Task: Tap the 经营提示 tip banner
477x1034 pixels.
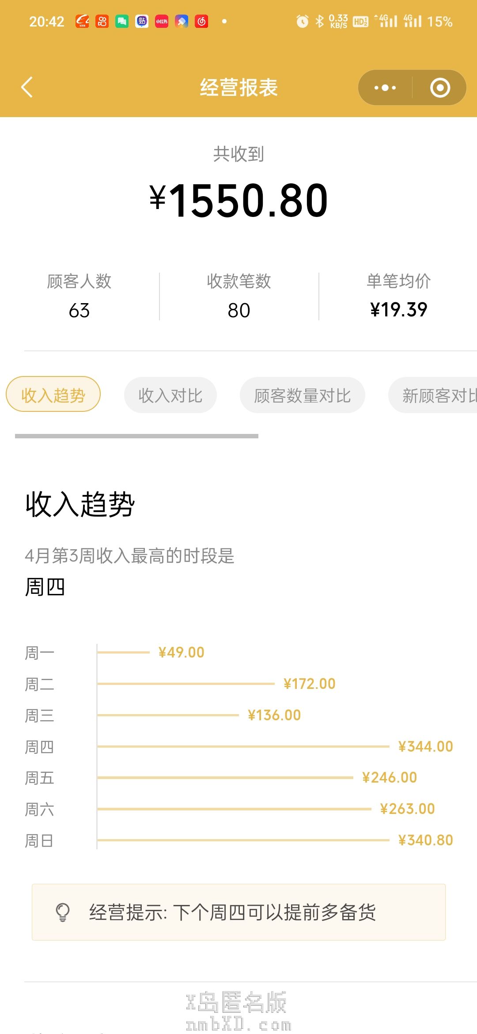Action: point(238,912)
